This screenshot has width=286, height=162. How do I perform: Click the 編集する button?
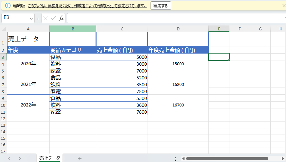point(161,6)
